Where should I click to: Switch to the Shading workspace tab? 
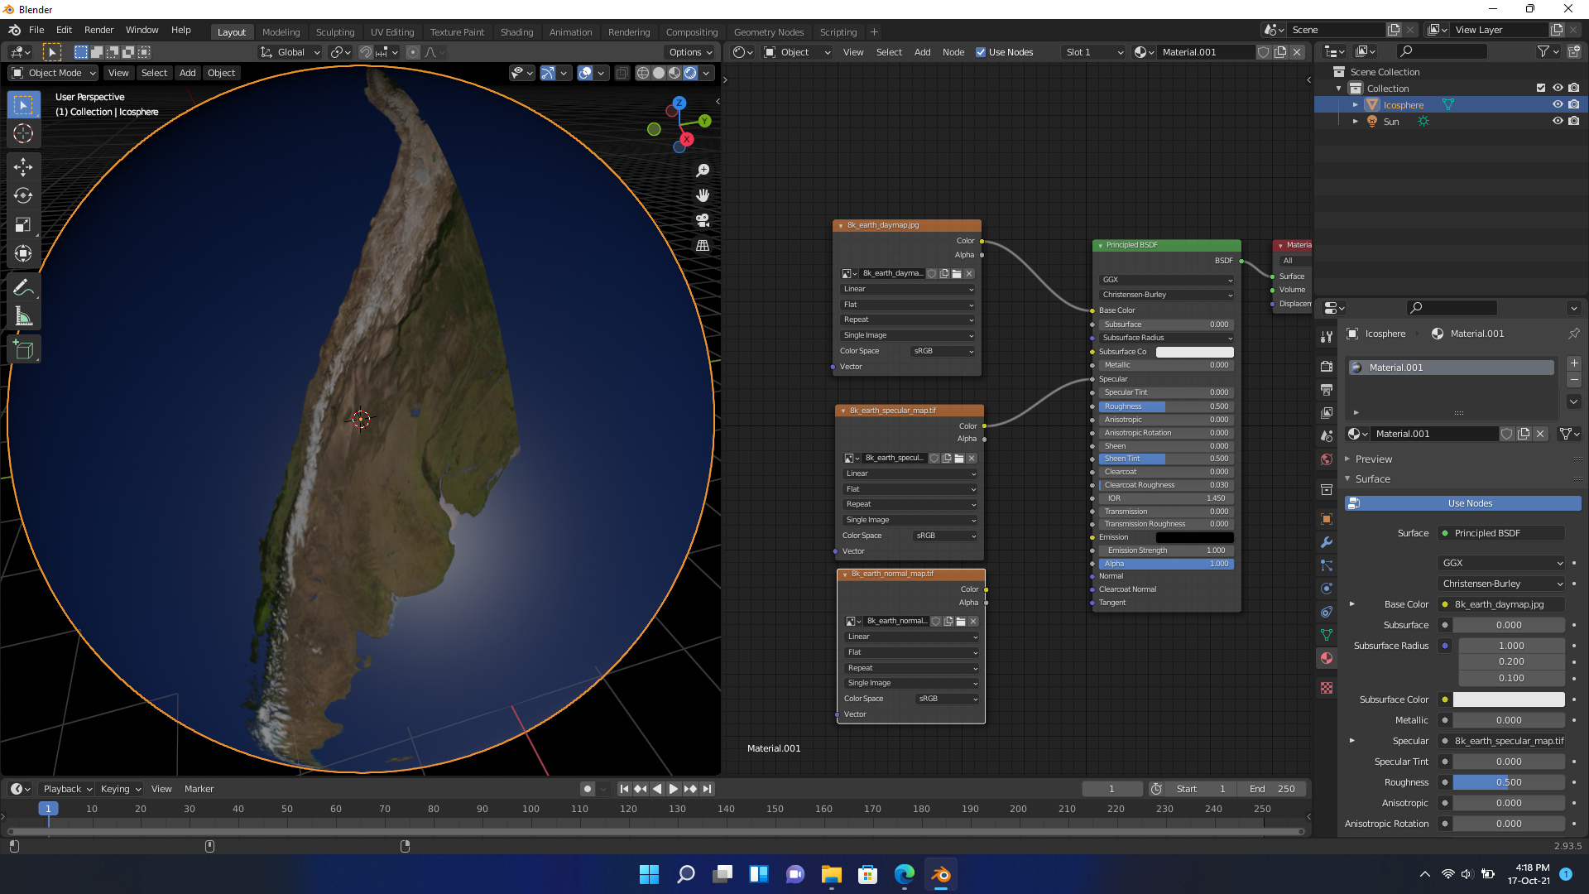point(516,32)
